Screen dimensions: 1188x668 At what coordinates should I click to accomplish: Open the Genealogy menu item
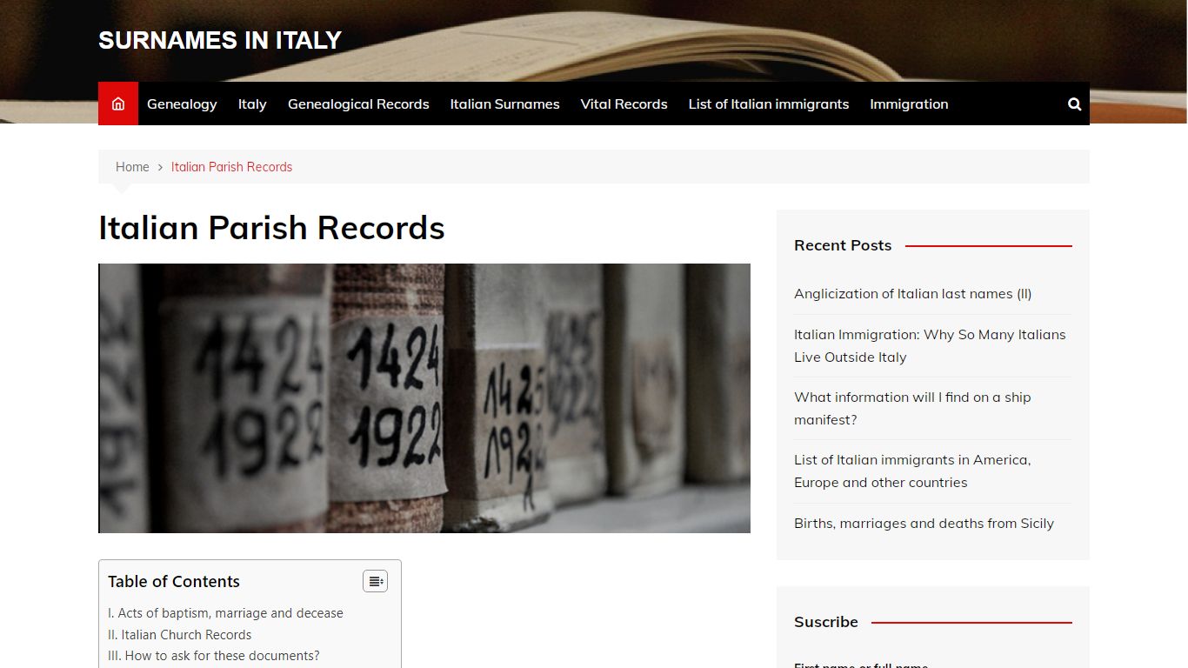(182, 104)
